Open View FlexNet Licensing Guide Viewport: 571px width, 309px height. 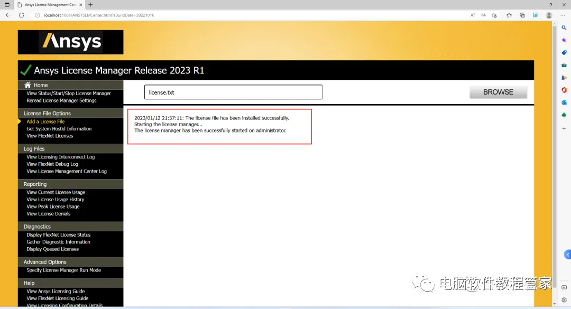pos(57,298)
